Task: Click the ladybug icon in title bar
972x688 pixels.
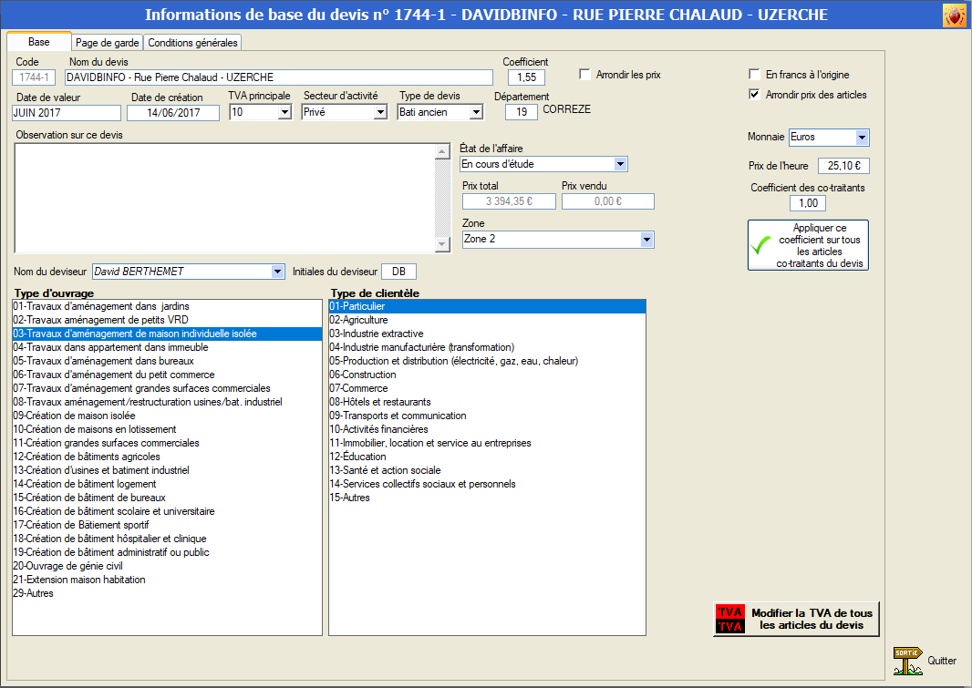Action: point(954,15)
